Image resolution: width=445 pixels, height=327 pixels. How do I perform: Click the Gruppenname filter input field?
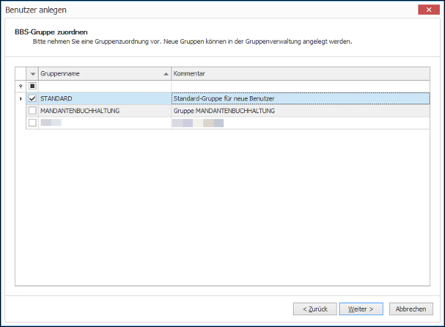(x=105, y=86)
